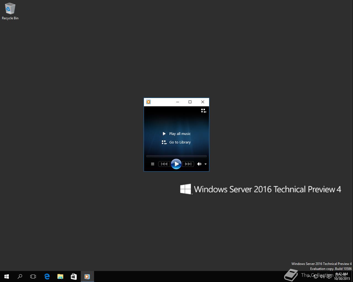The height and width of the screenshot is (282, 353).
Task: Open Task View from the taskbar
Action: pyautogui.click(x=33, y=276)
